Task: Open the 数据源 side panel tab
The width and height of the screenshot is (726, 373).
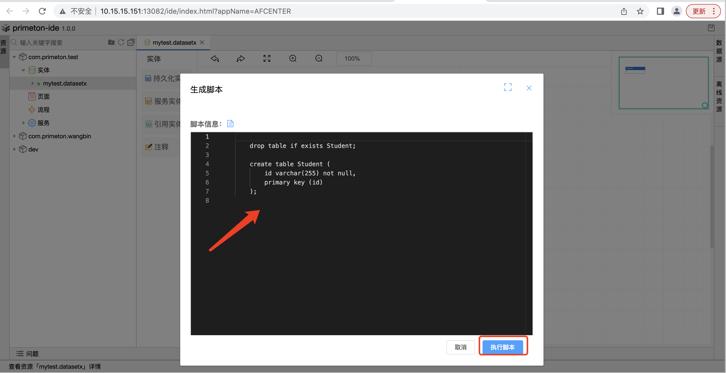Action: [x=719, y=51]
